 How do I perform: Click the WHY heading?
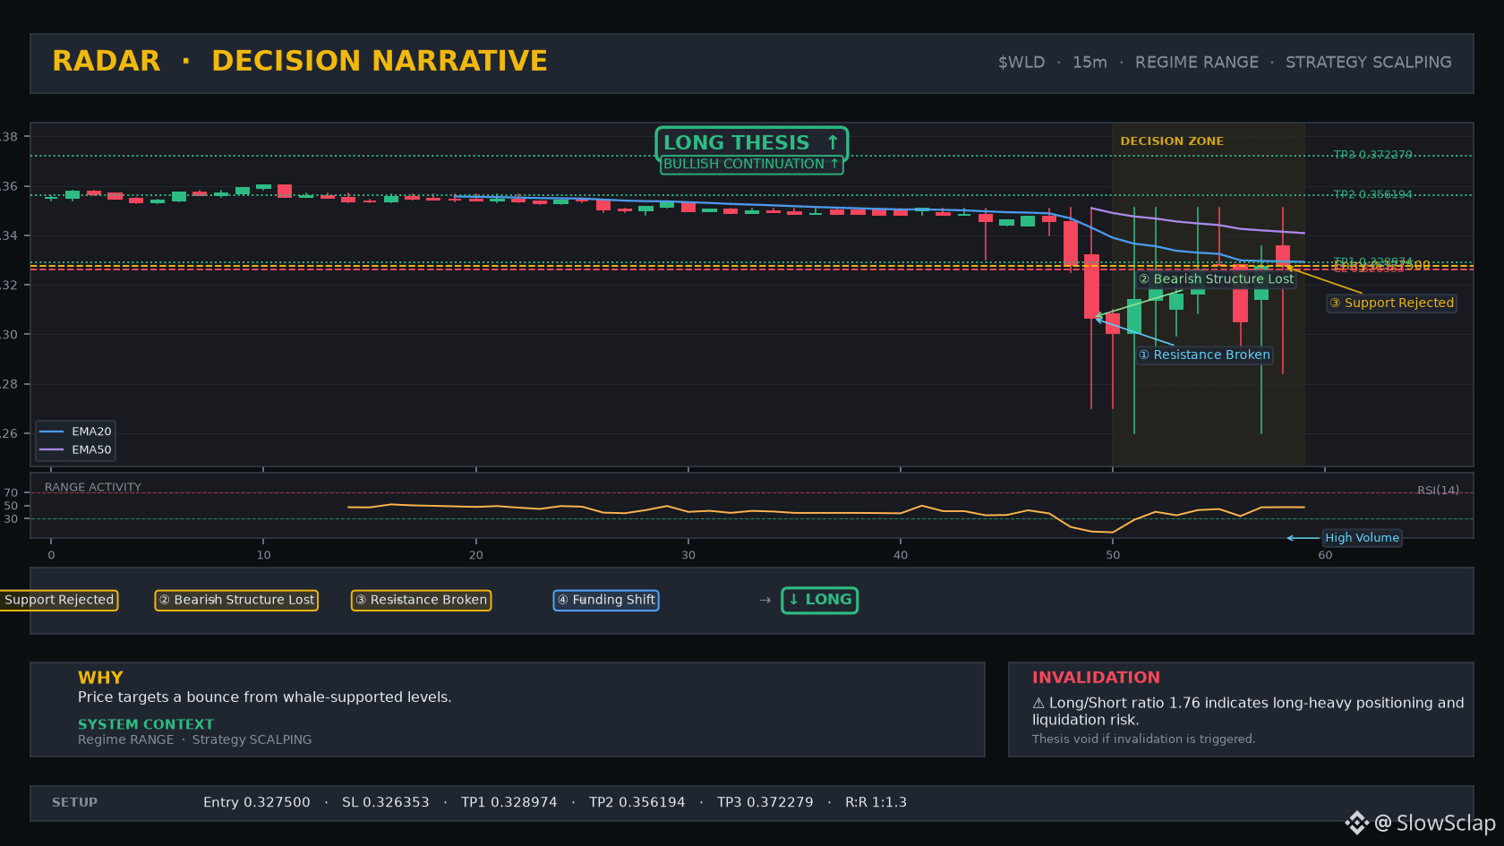pyautogui.click(x=100, y=678)
